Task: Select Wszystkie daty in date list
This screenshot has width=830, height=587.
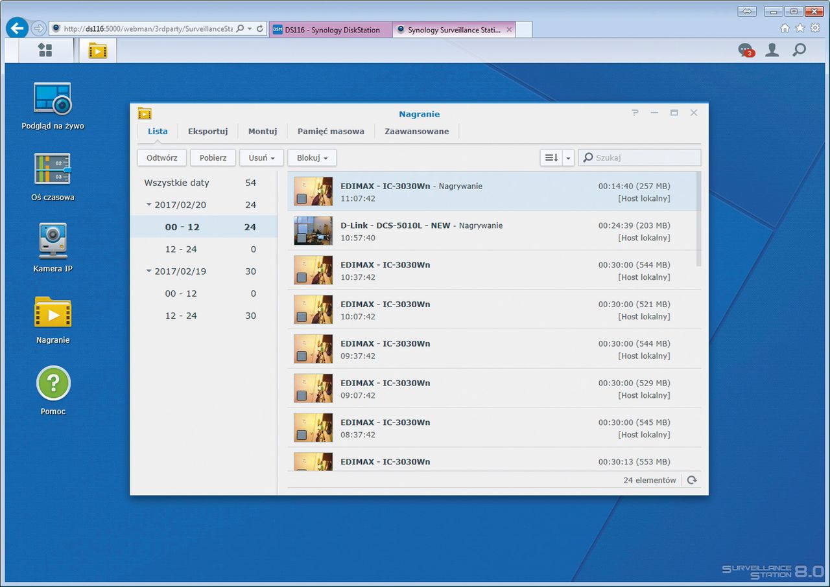Action: point(203,183)
